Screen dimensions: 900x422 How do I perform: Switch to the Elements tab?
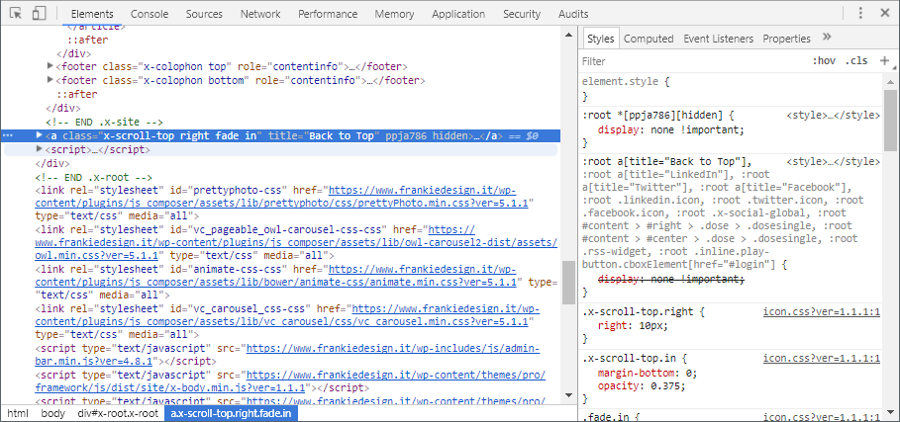click(92, 14)
